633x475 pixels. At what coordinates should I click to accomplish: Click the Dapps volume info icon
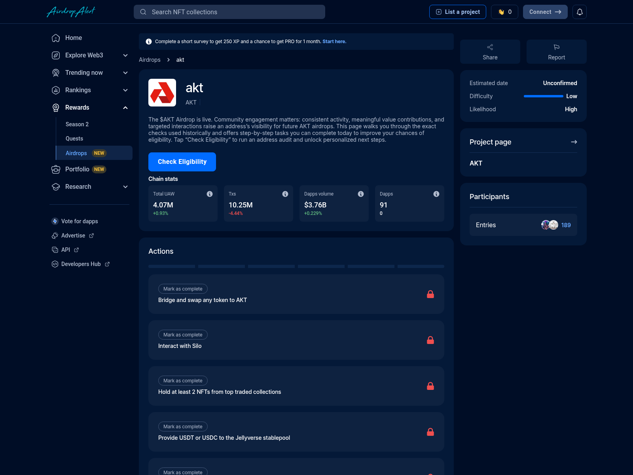tap(360, 194)
